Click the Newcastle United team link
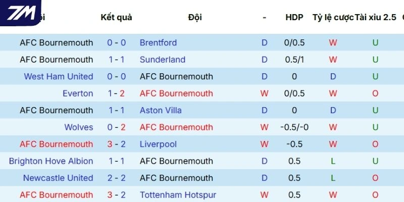The image size is (404, 202). click(x=58, y=178)
